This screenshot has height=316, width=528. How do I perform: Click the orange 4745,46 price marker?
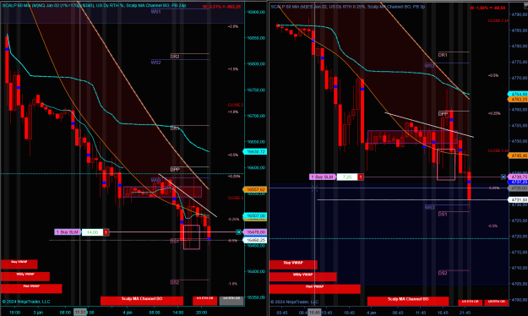pyautogui.click(x=518, y=155)
